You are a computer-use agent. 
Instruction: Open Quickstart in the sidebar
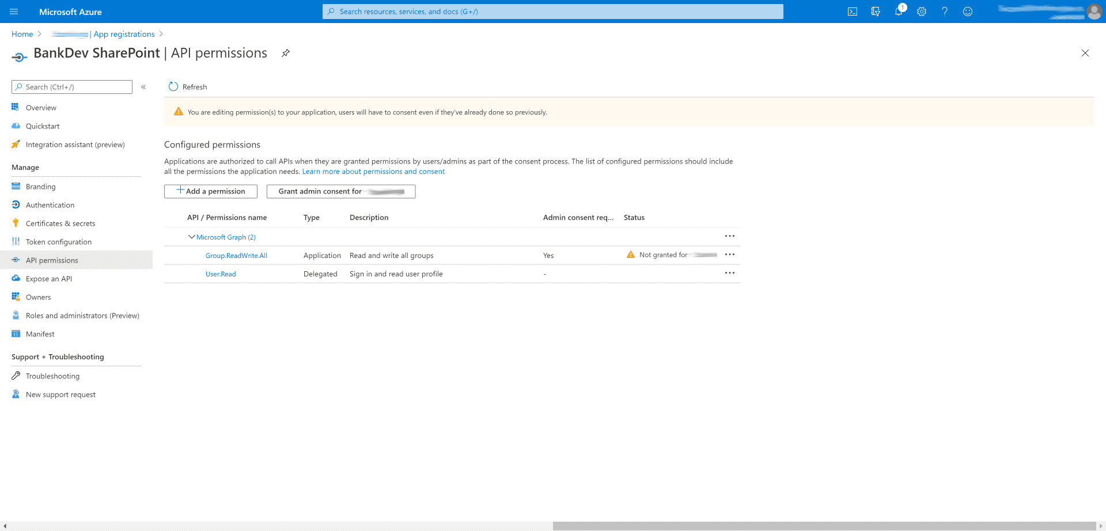[x=43, y=126]
